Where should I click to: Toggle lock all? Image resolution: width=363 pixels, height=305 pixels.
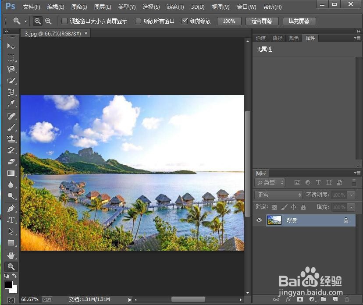click(303, 207)
